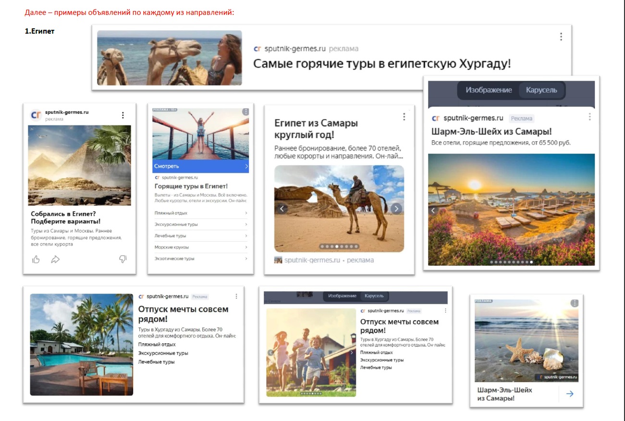Viewport: 625px width, 421px height.
Task: Select "Изображение" tab above the running family ad
Action: (343, 296)
